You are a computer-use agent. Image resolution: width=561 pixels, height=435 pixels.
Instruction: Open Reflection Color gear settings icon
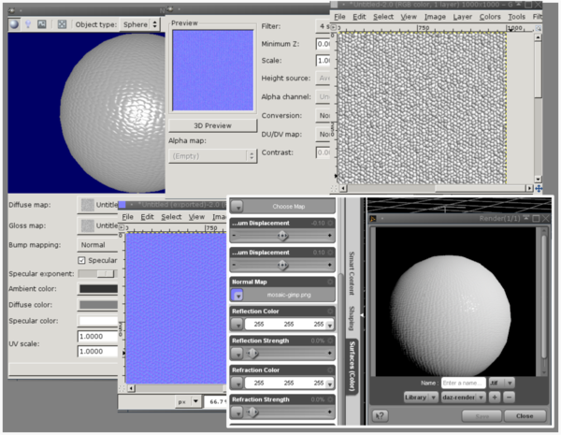330,312
